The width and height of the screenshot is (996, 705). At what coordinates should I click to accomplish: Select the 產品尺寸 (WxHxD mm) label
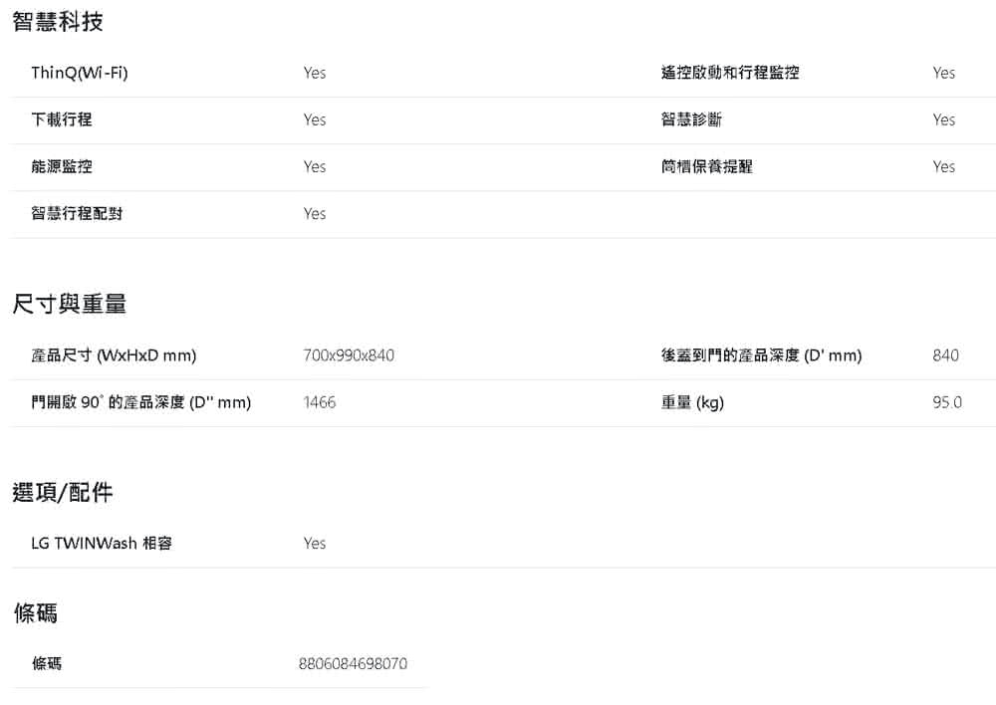pos(114,355)
